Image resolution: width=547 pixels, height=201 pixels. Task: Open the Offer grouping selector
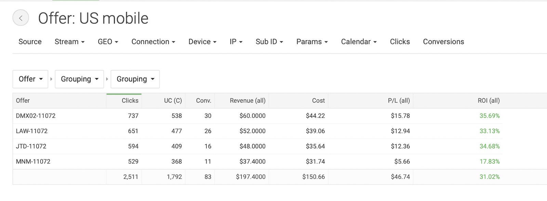point(30,79)
